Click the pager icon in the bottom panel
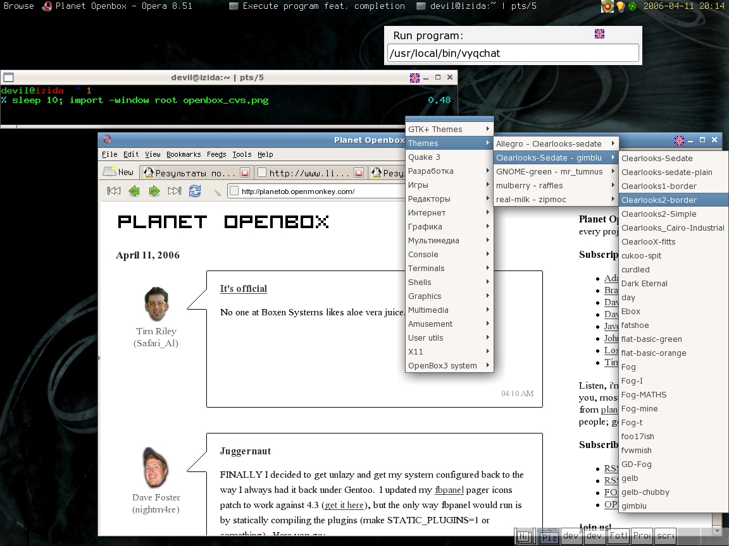729x546 pixels. tap(525, 537)
